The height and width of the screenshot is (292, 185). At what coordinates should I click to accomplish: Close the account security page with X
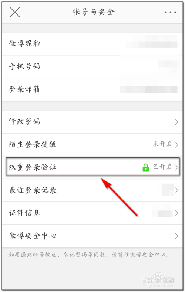tap(15, 12)
